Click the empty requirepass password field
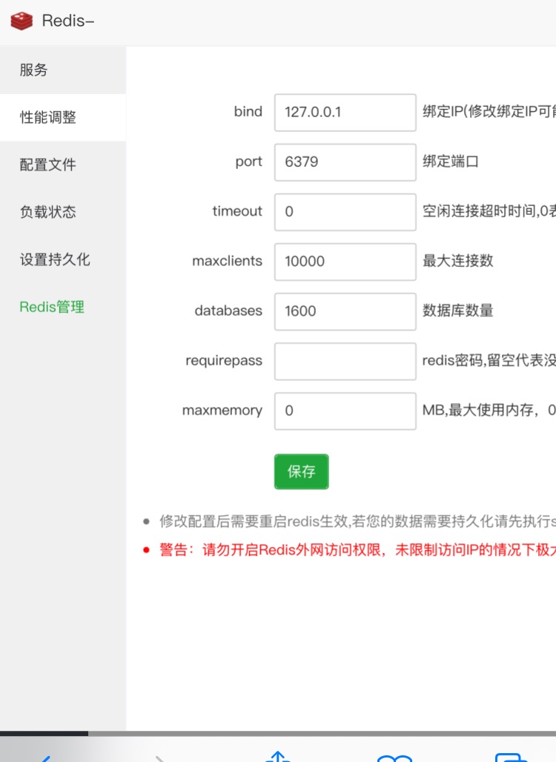 (345, 360)
